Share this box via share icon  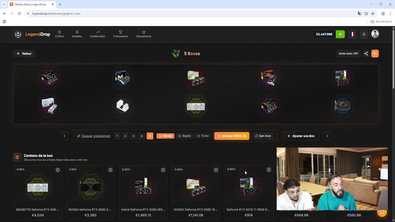(x=366, y=54)
